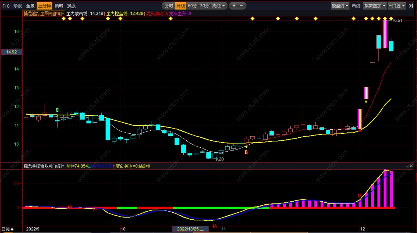Minimize the sub-indicator panel
This screenshot has height=233, width=417.
click(407, 166)
